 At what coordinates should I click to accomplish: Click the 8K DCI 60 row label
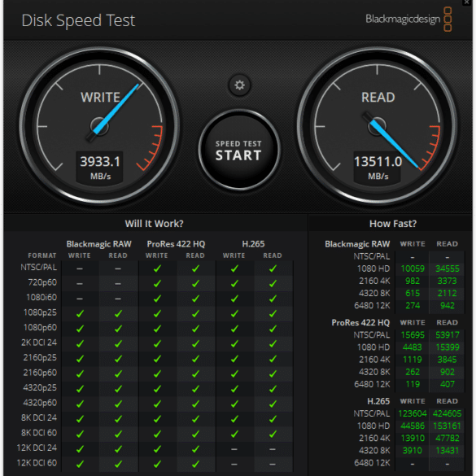[39, 433]
